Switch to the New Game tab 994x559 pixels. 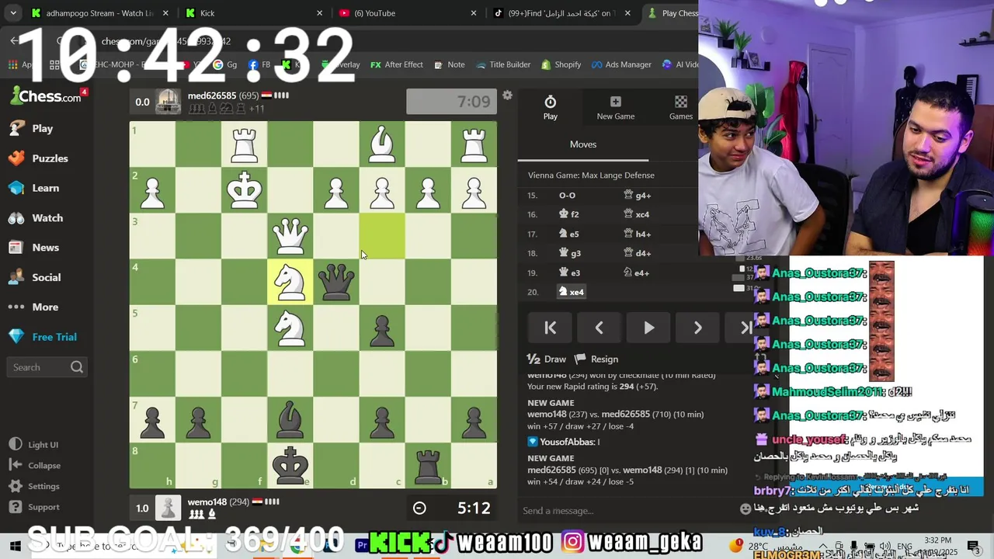tap(615, 108)
